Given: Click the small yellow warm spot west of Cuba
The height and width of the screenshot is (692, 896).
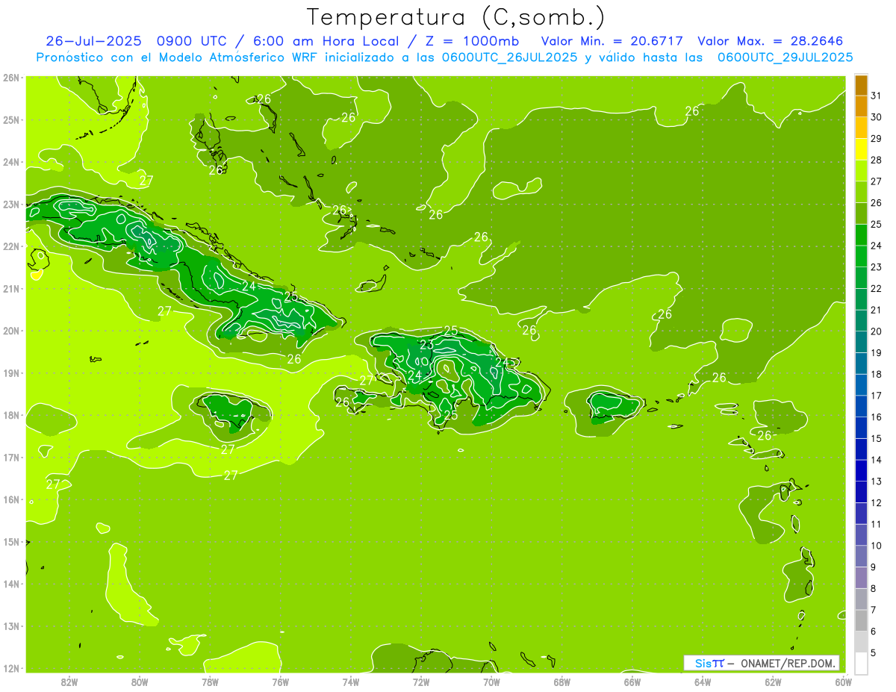Looking at the screenshot, I should pos(36,274).
